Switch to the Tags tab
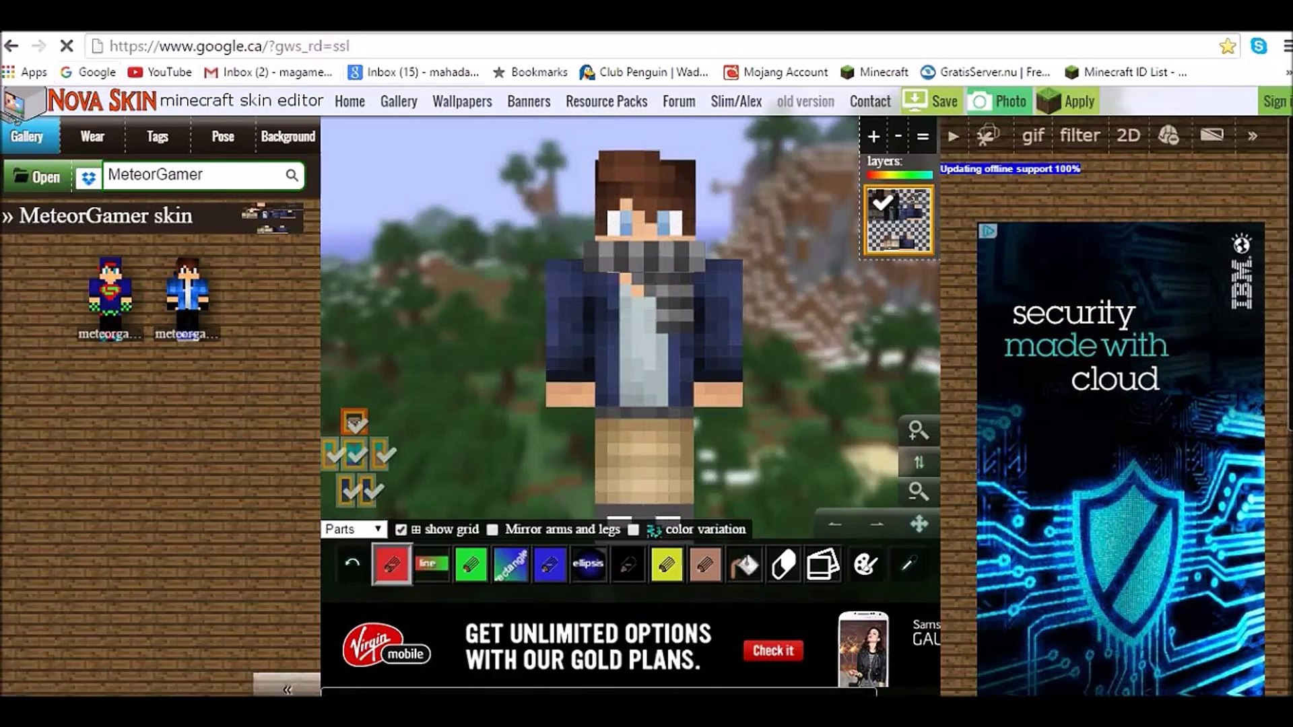Image resolution: width=1293 pixels, height=727 pixels. click(x=158, y=137)
